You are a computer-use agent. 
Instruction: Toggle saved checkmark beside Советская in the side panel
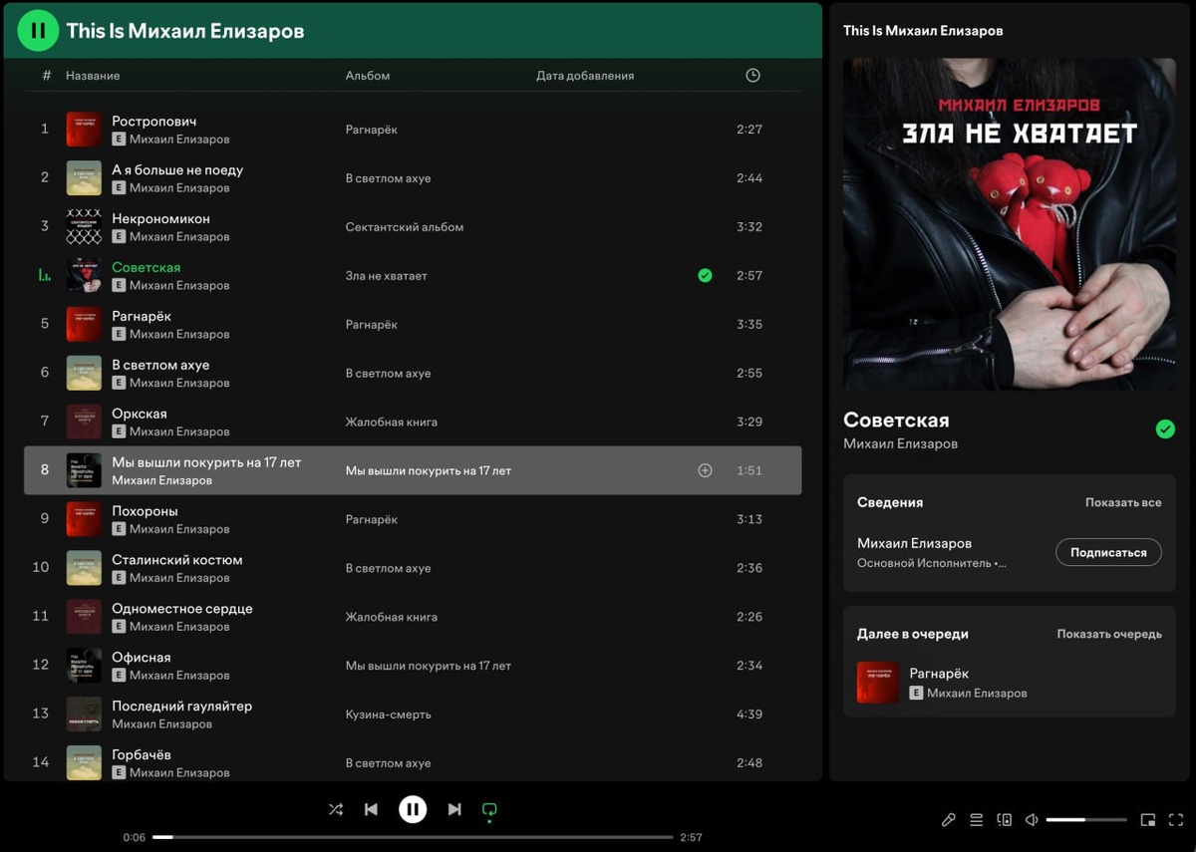(1165, 429)
